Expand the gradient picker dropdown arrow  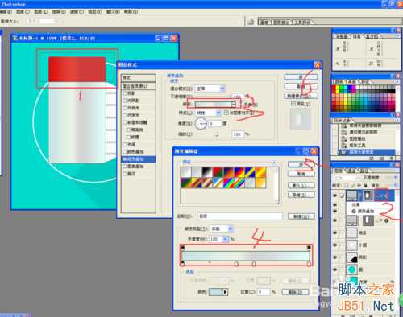coord(234,104)
